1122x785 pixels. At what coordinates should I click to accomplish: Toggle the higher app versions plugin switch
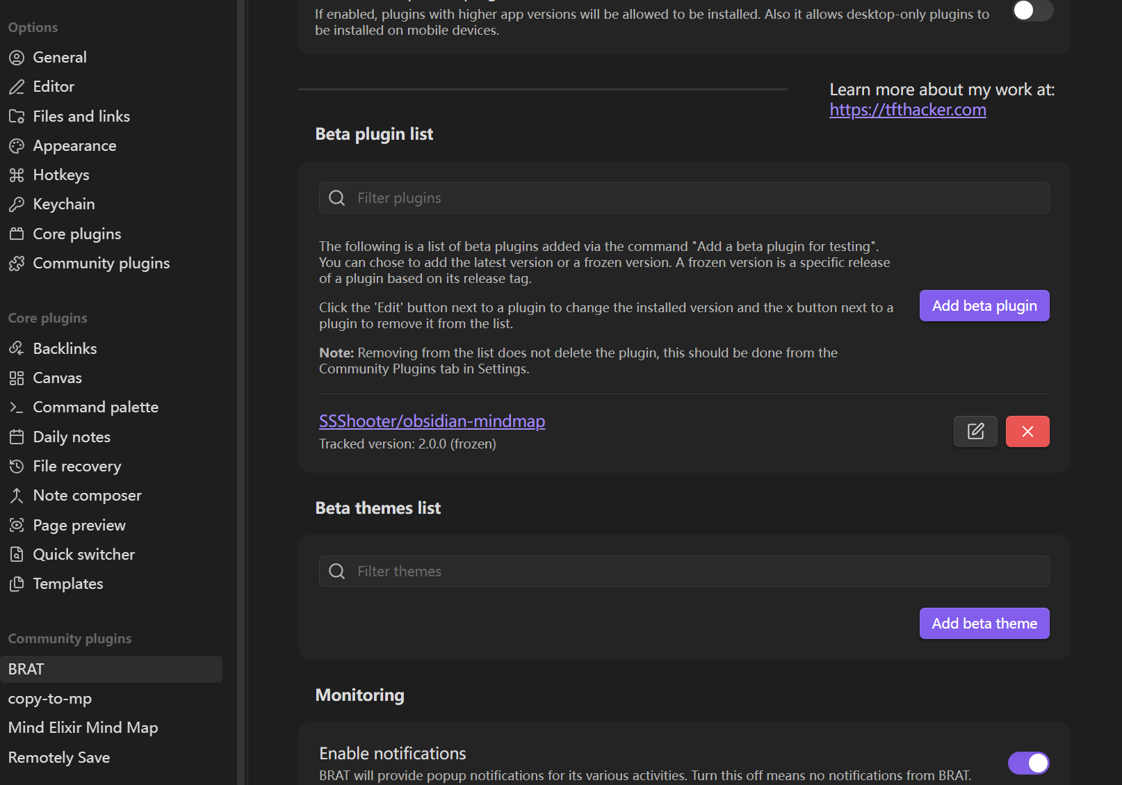(x=1032, y=10)
